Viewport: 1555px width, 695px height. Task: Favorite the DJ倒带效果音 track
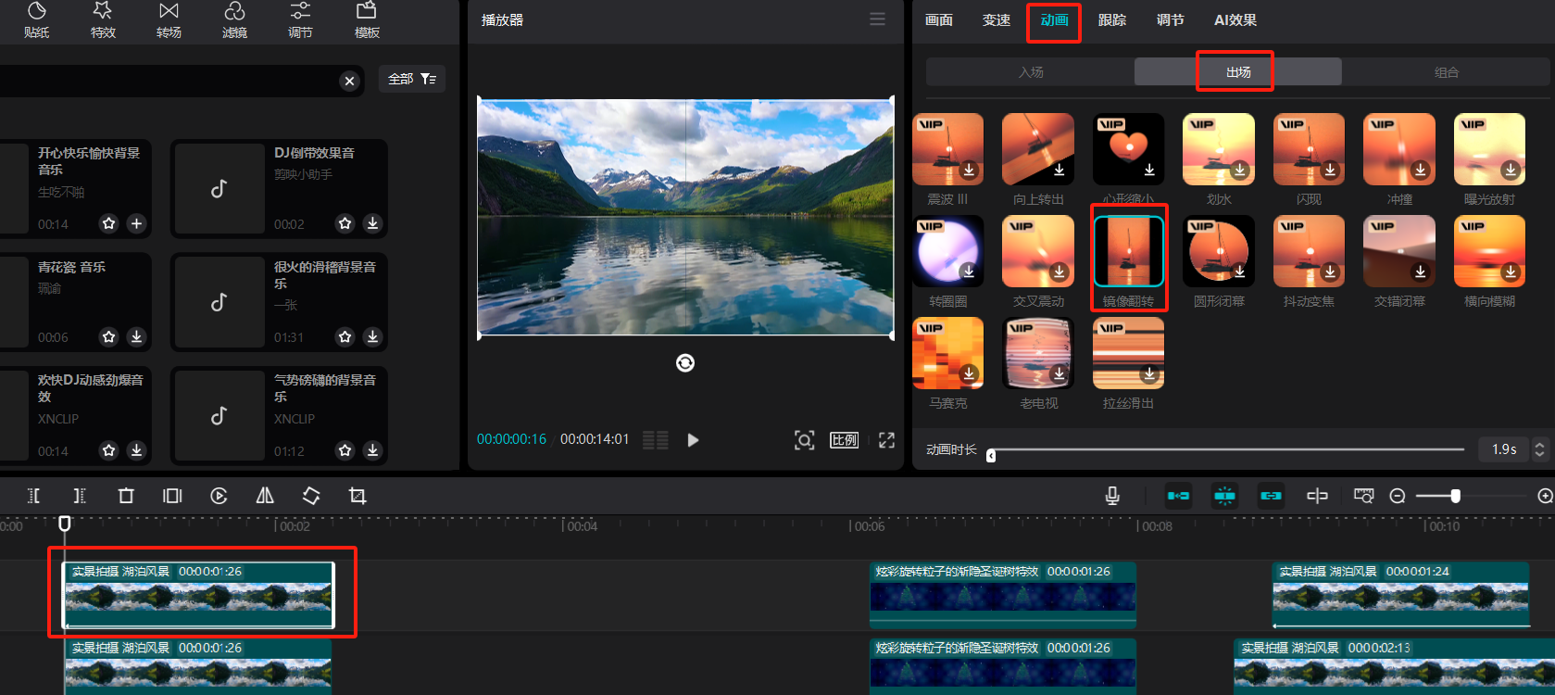345,223
